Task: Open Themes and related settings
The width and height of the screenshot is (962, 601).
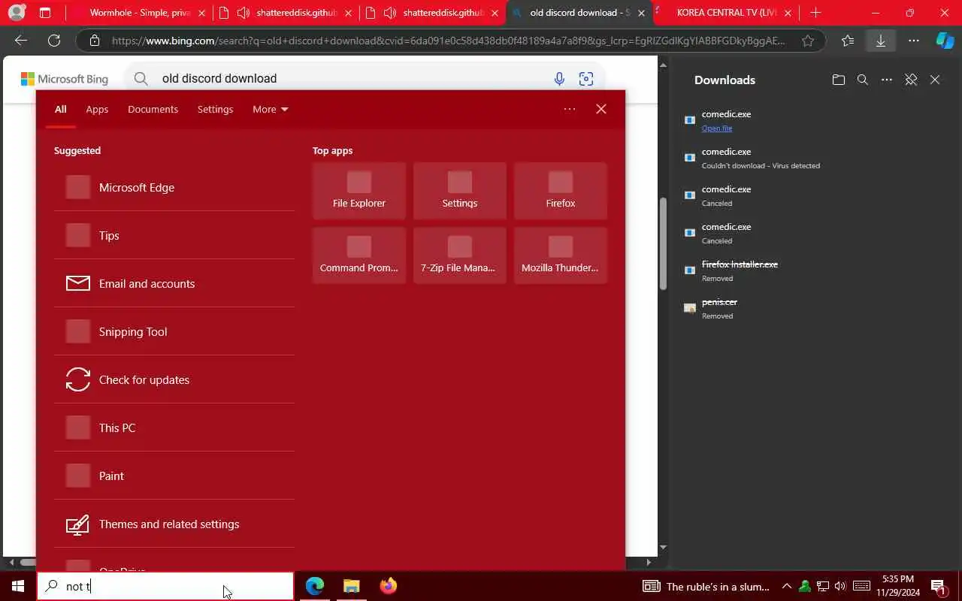Action: [x=174, y=524]
